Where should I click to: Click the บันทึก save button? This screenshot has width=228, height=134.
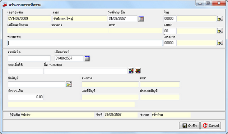190,126
